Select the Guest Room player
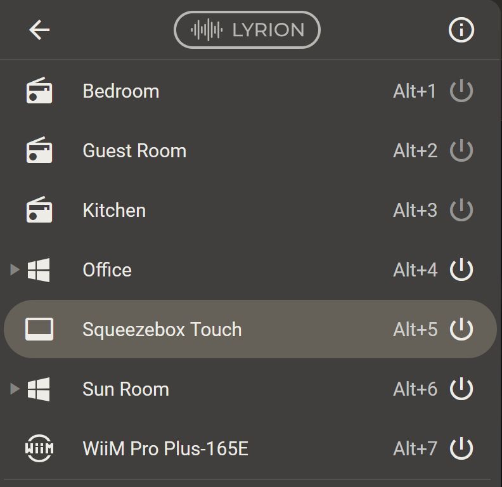The height and width of the screenshot is (487, 502). [x=134, y=151]
